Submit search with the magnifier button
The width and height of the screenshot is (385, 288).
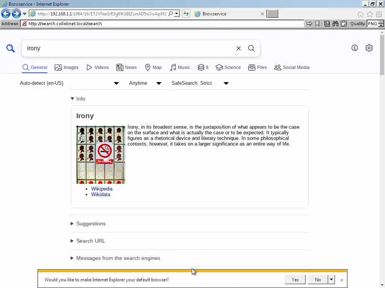tap(251, 48)
